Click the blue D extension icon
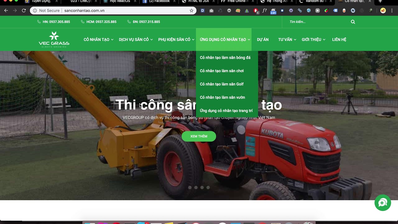The image size is (398, 224). coord(202,11)
